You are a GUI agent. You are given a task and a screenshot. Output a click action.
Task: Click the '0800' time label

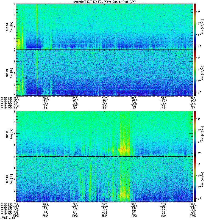click(x=75, y=216)
